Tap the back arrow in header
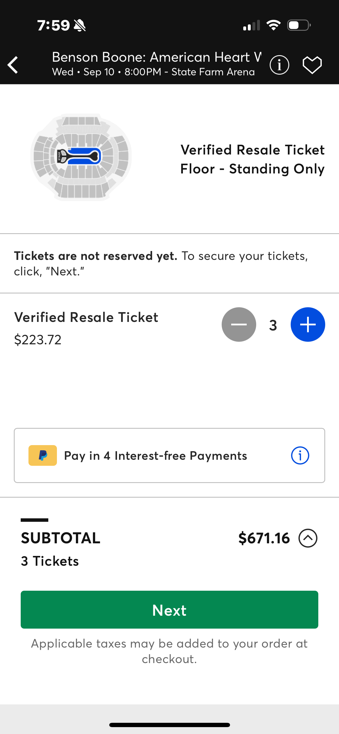339x734 pixels. point(13,65)
